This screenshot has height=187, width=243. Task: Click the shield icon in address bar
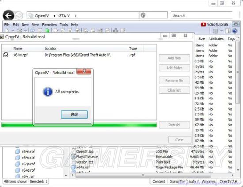[x=143, y=15]
